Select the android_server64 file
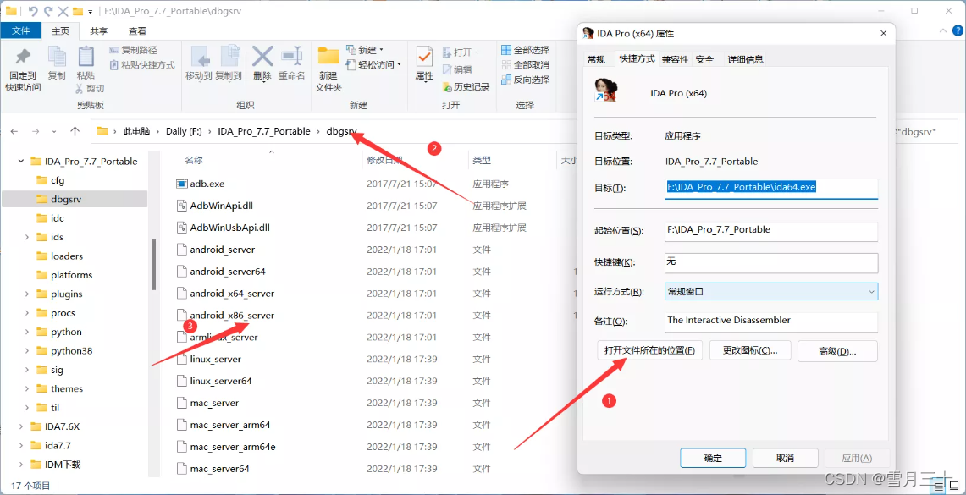Screen dimensions: 966x495 coord(228,272)
